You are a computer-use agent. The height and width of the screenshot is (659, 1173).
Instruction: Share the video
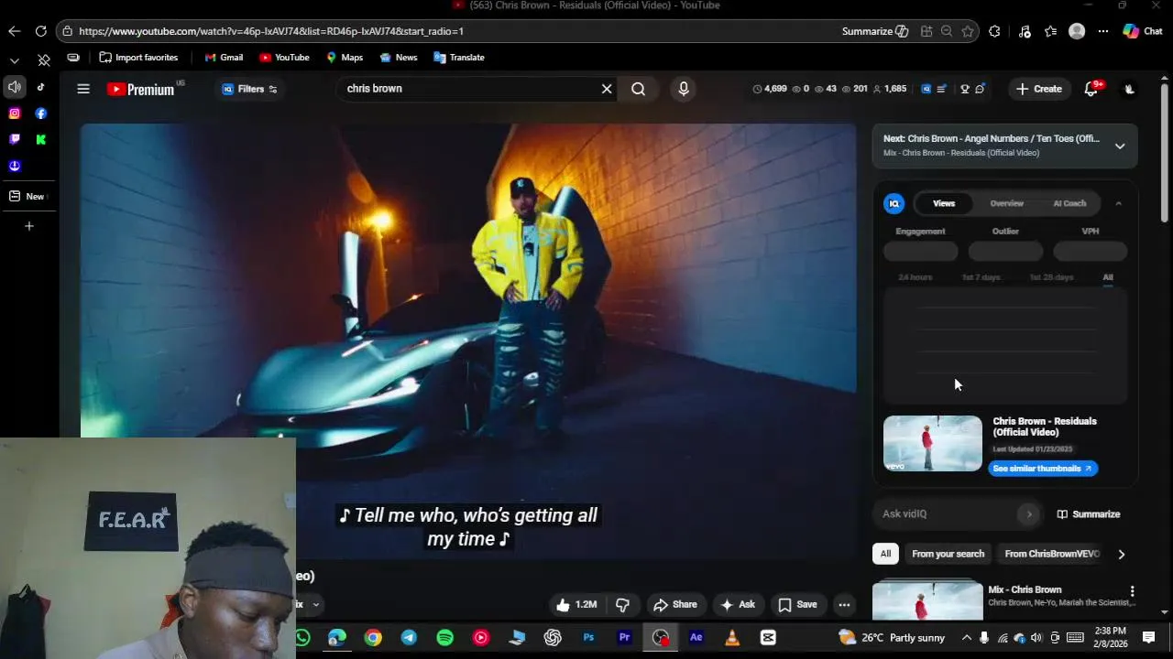tap(674, 604)
